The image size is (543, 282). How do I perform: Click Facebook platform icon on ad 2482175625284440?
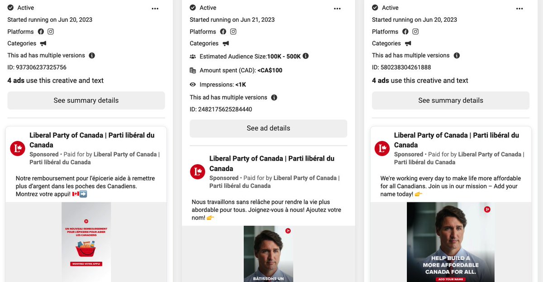pos(223,32)
